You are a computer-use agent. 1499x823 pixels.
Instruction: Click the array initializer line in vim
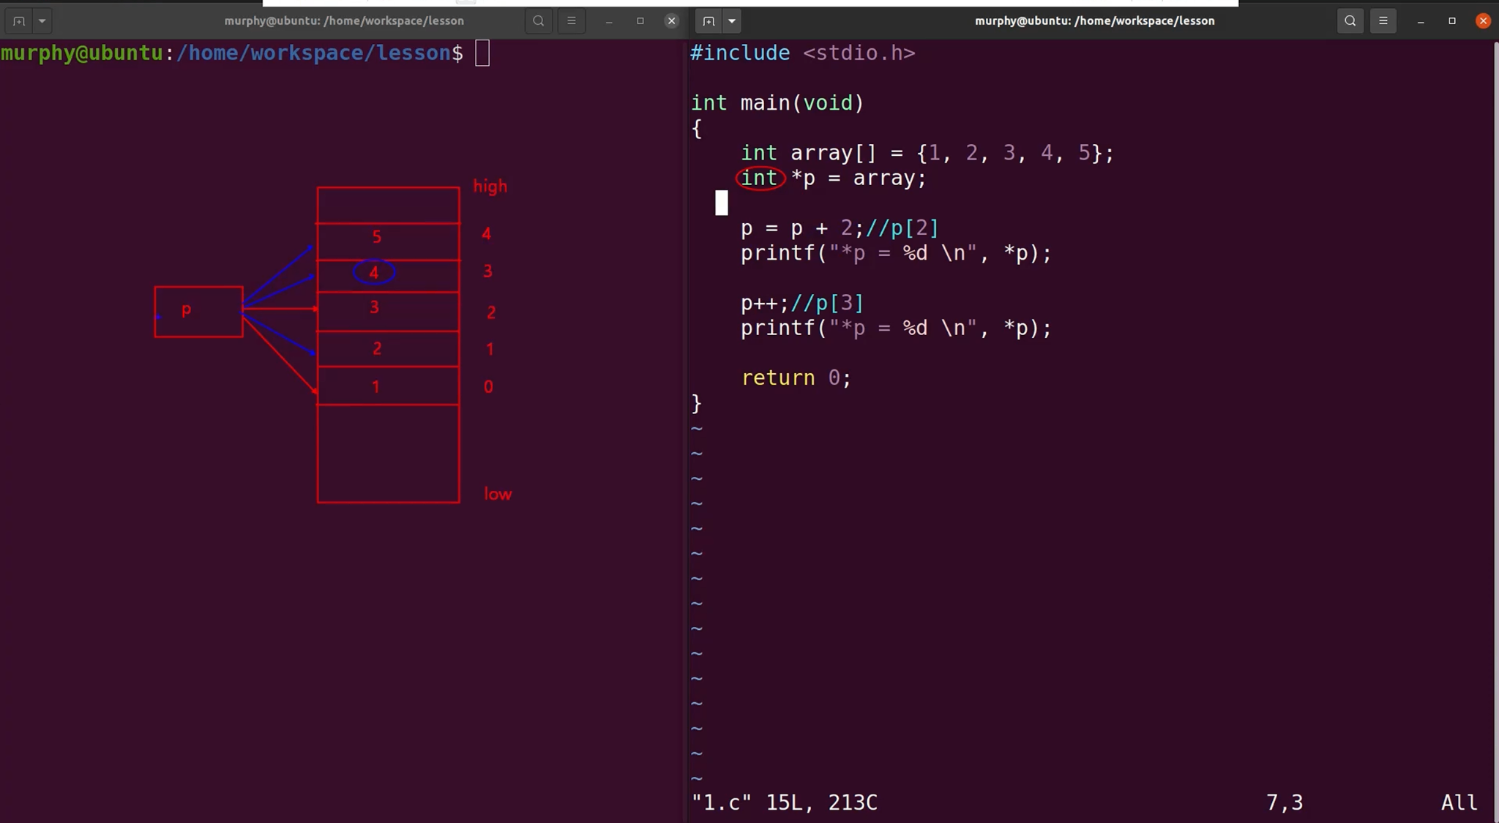point(926,153)
